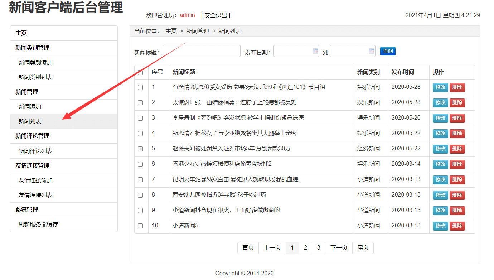This screenshot has width=494, height=280.
Task: Open 友情连接列表 in the sidebar
Action: (64, 195)
